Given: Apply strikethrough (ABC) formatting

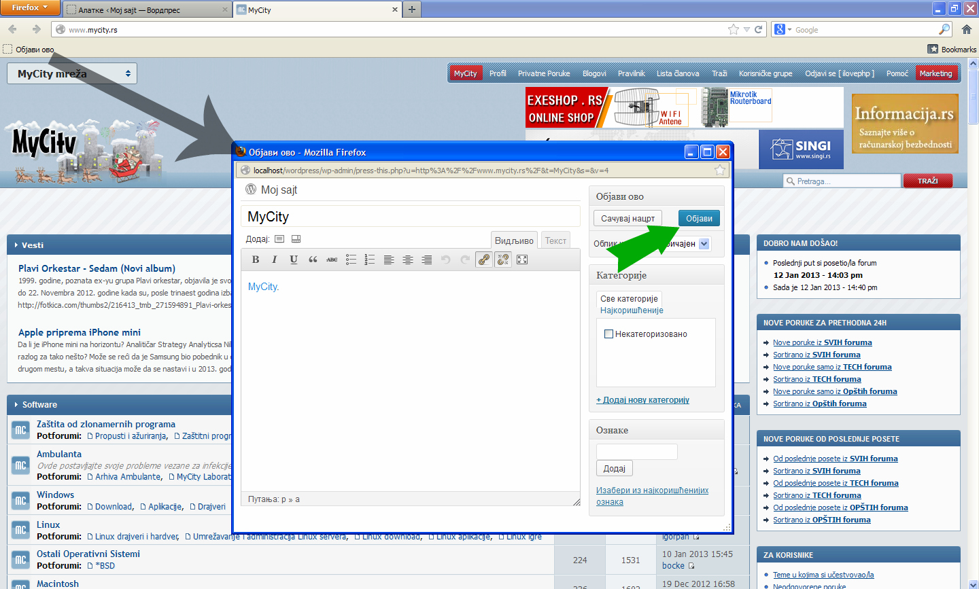Looking at the screenshot, I should click(332, 260).
